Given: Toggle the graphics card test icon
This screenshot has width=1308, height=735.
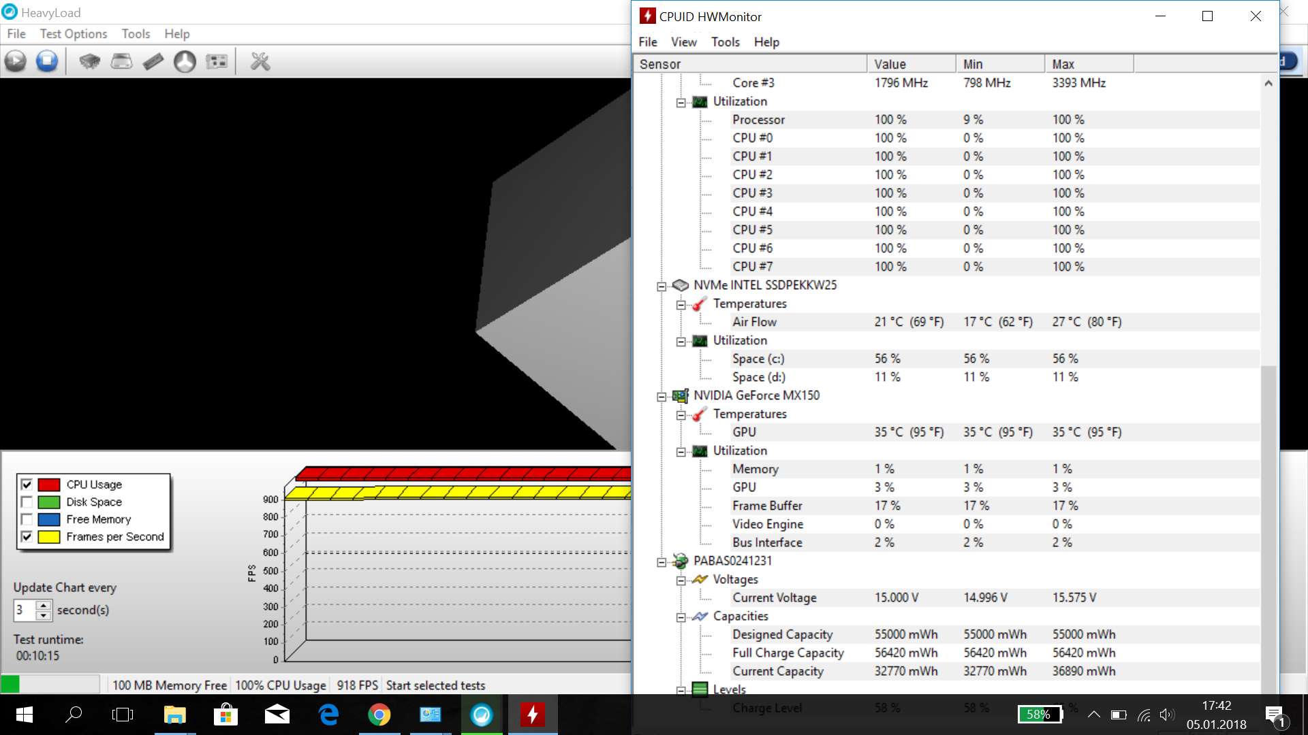Looking at the screenshot, I should (217, 62).
